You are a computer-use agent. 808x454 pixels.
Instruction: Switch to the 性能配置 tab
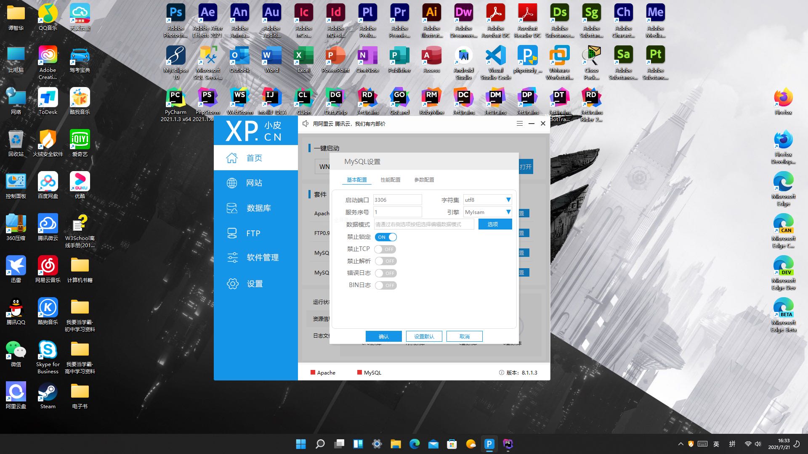390,180
